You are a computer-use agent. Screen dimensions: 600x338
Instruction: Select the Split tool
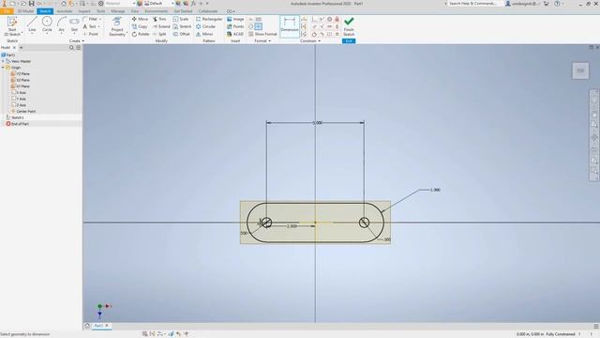coord(159,34)
